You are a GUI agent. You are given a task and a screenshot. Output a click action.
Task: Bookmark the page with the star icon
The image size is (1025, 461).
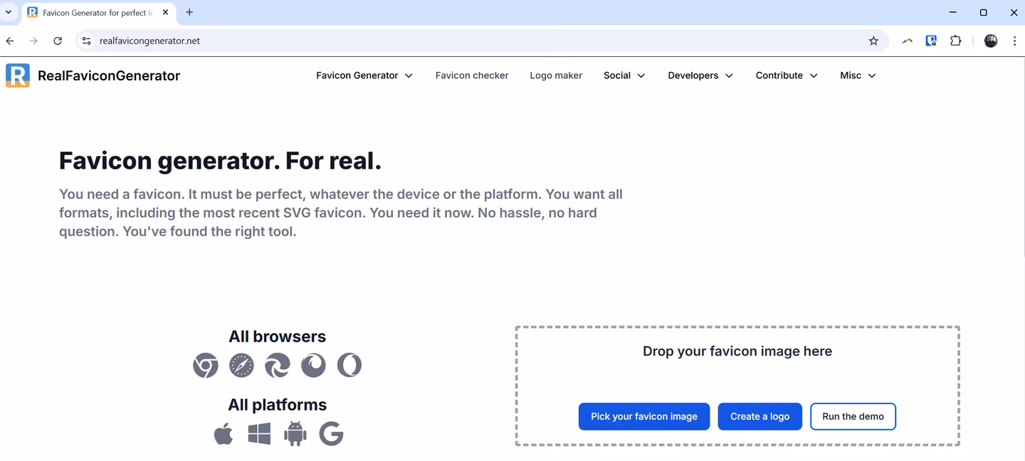click(873, 41)
